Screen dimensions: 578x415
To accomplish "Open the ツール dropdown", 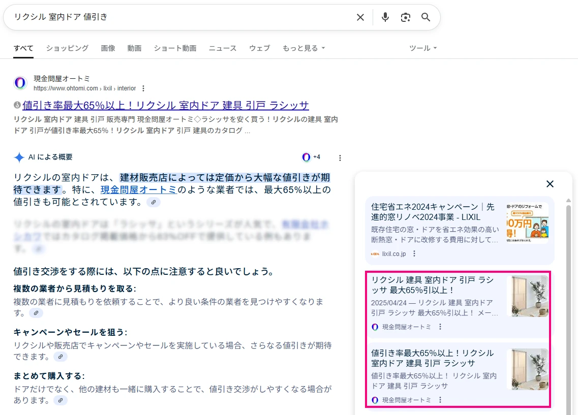I will pyautogui.click(x=423, y=48).
